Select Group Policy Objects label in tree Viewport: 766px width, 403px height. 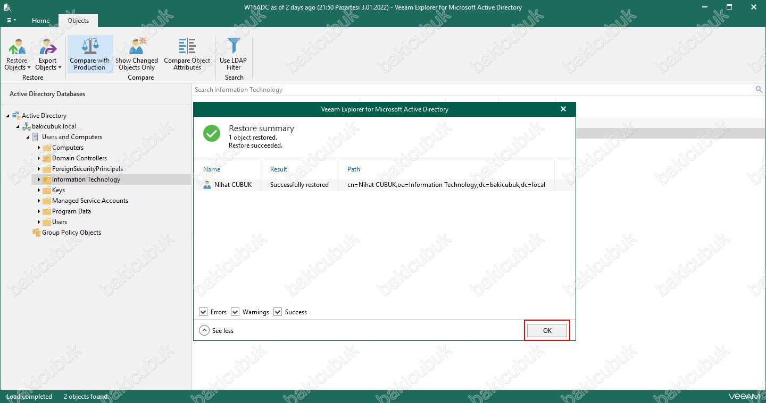click(x=72, y=233)
